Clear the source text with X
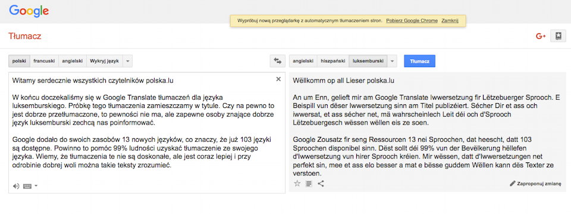This screenshot has height=214, width=571. pyautogui.click(x=278, y=79)
